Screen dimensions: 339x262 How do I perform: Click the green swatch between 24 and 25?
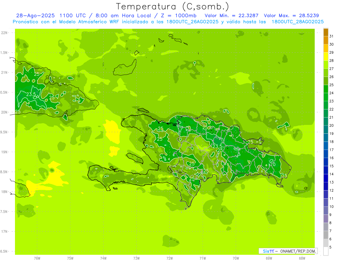[x=326, y=89]
